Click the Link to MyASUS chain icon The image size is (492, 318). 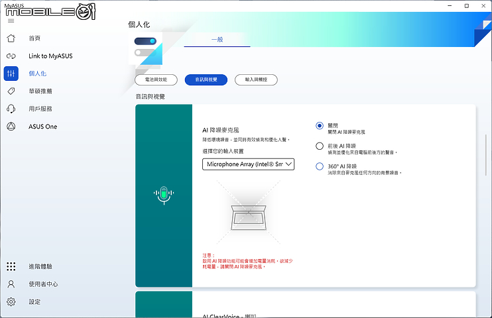[11, 56]
